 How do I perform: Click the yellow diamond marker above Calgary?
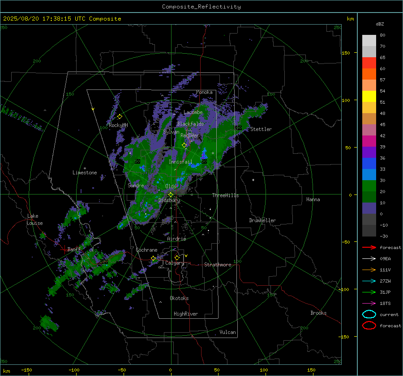point(177,258)
